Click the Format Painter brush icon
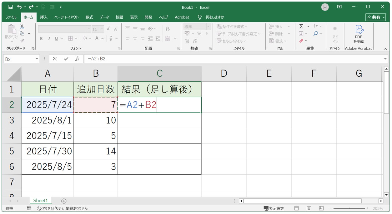 [22, 40]
